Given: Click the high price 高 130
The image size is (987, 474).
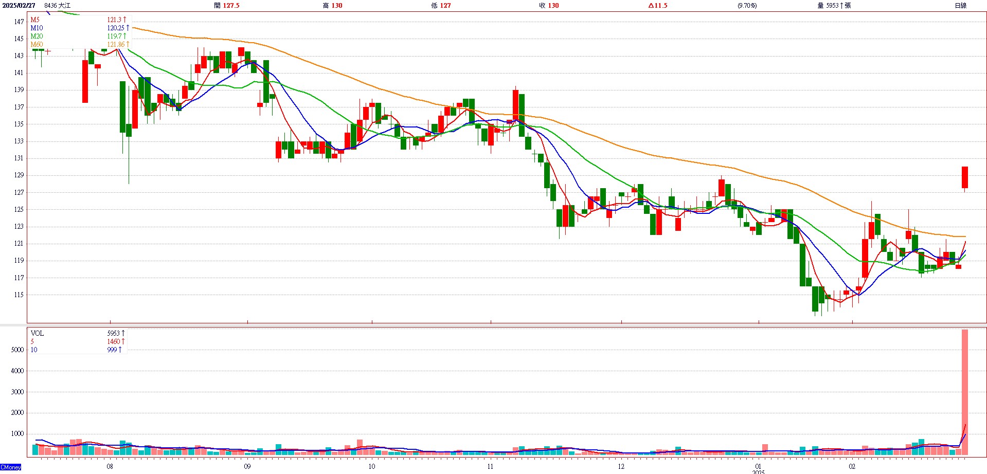Looking at the screenshot, I should [x=333, y=6].
